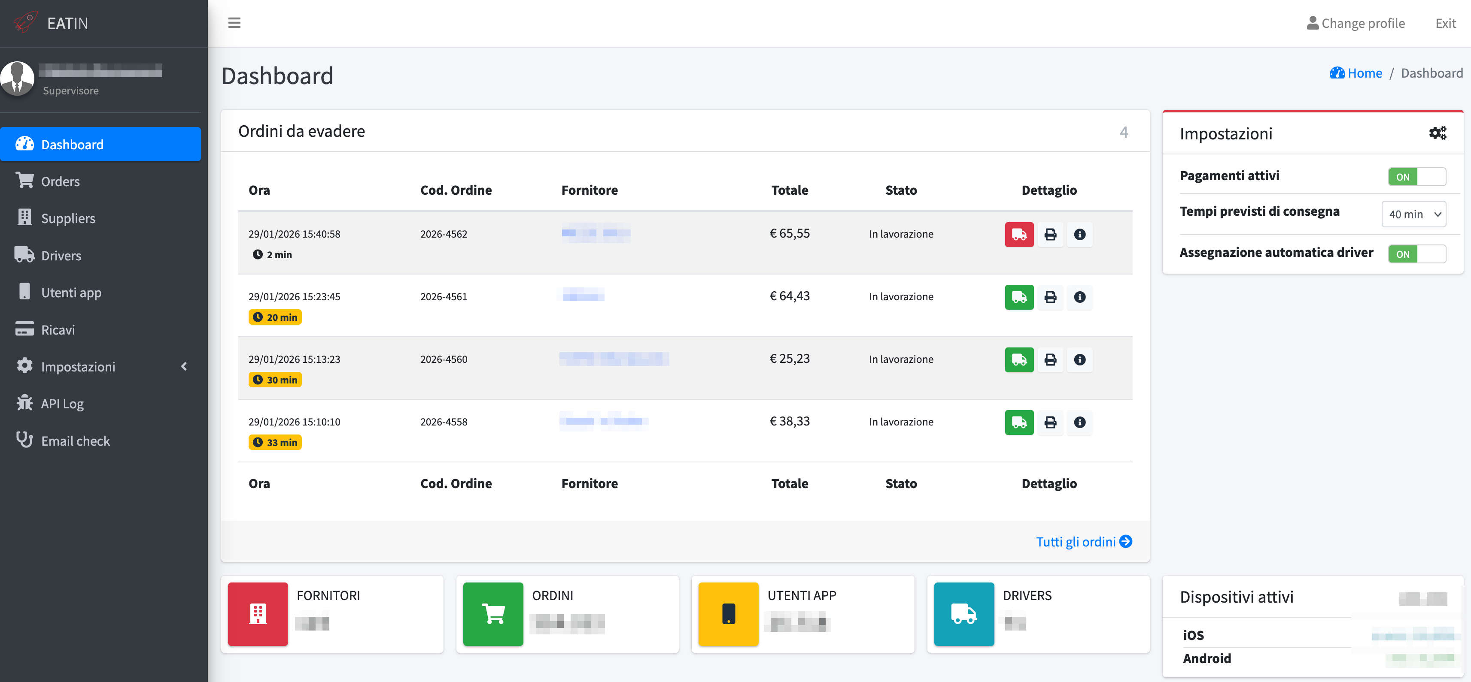
Task: Click the EATIN rocket logo
Action: pos(25,22)
